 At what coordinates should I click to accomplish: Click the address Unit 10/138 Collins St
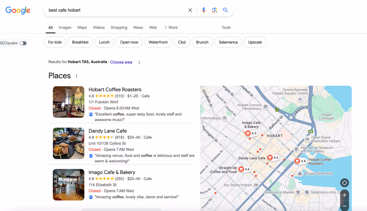pos(107,143)
